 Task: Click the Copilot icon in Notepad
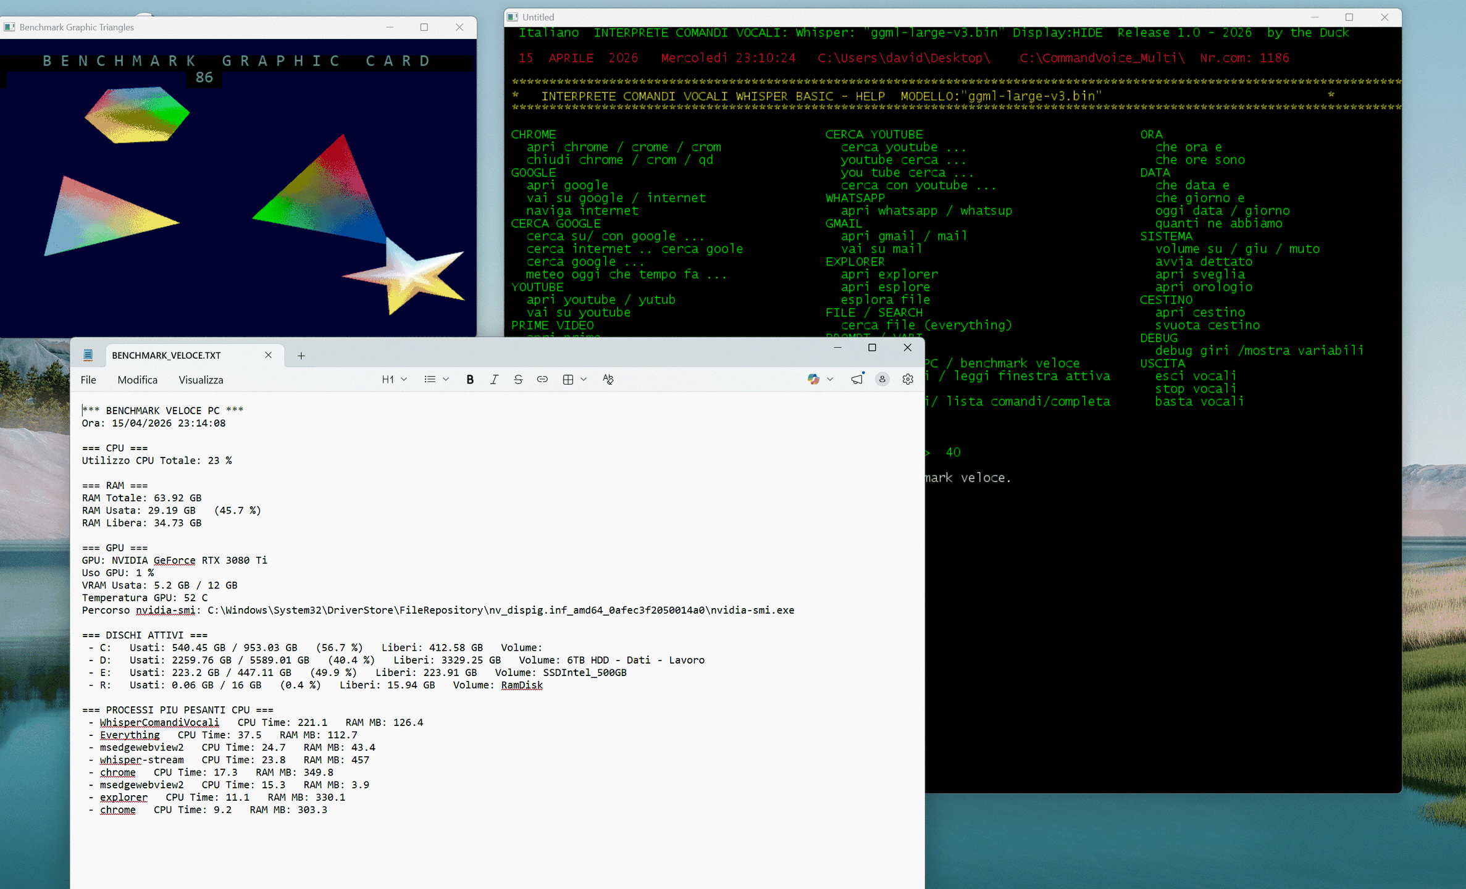point(813,380)
